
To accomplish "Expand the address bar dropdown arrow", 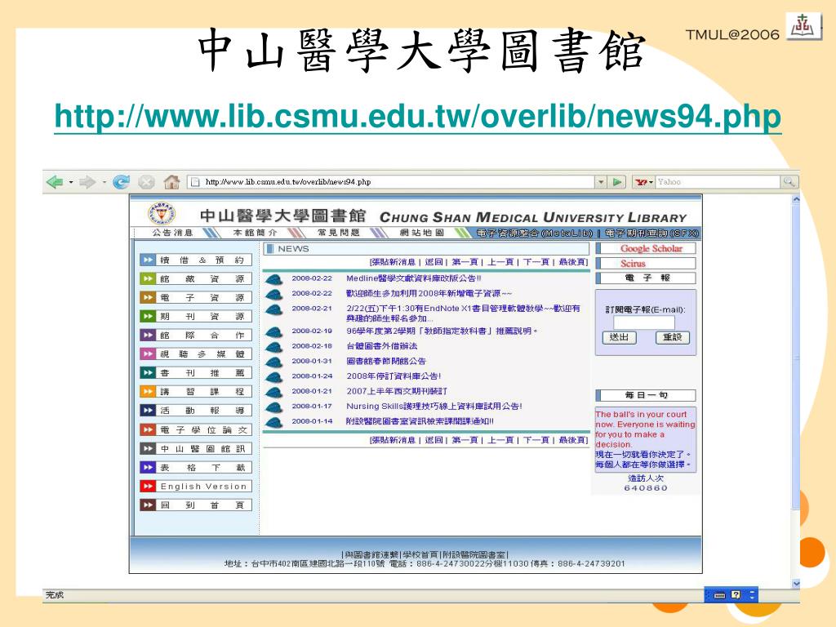I will point(601,182).
